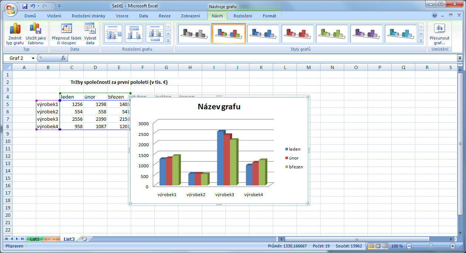Click the insert function fx icon
This screenshot has width=466, height=253.
coord(63,58)
